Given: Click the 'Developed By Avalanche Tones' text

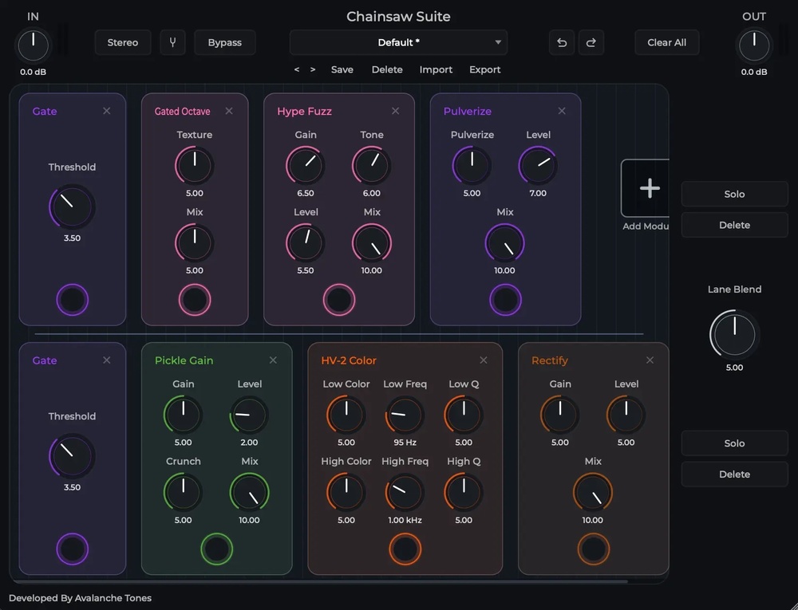Looking at the screenshot, I should [81, 598].
